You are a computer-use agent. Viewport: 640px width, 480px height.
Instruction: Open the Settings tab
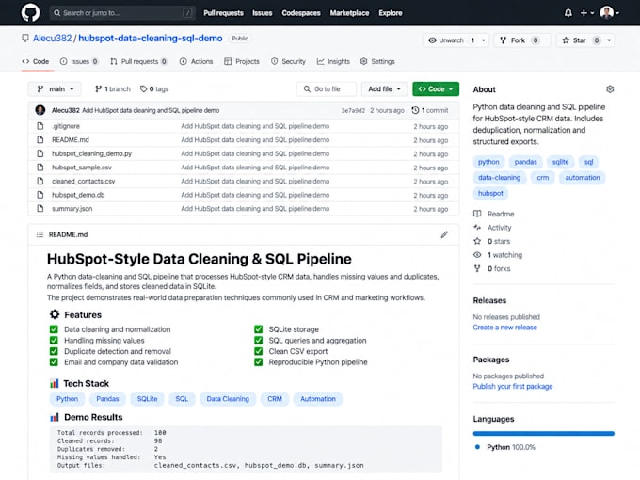click(x=377, y=61)
